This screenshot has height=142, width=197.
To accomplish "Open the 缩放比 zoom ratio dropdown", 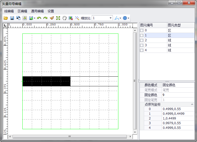I will pos(110,18).
